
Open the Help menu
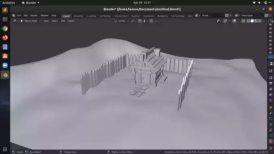point(54,15)
